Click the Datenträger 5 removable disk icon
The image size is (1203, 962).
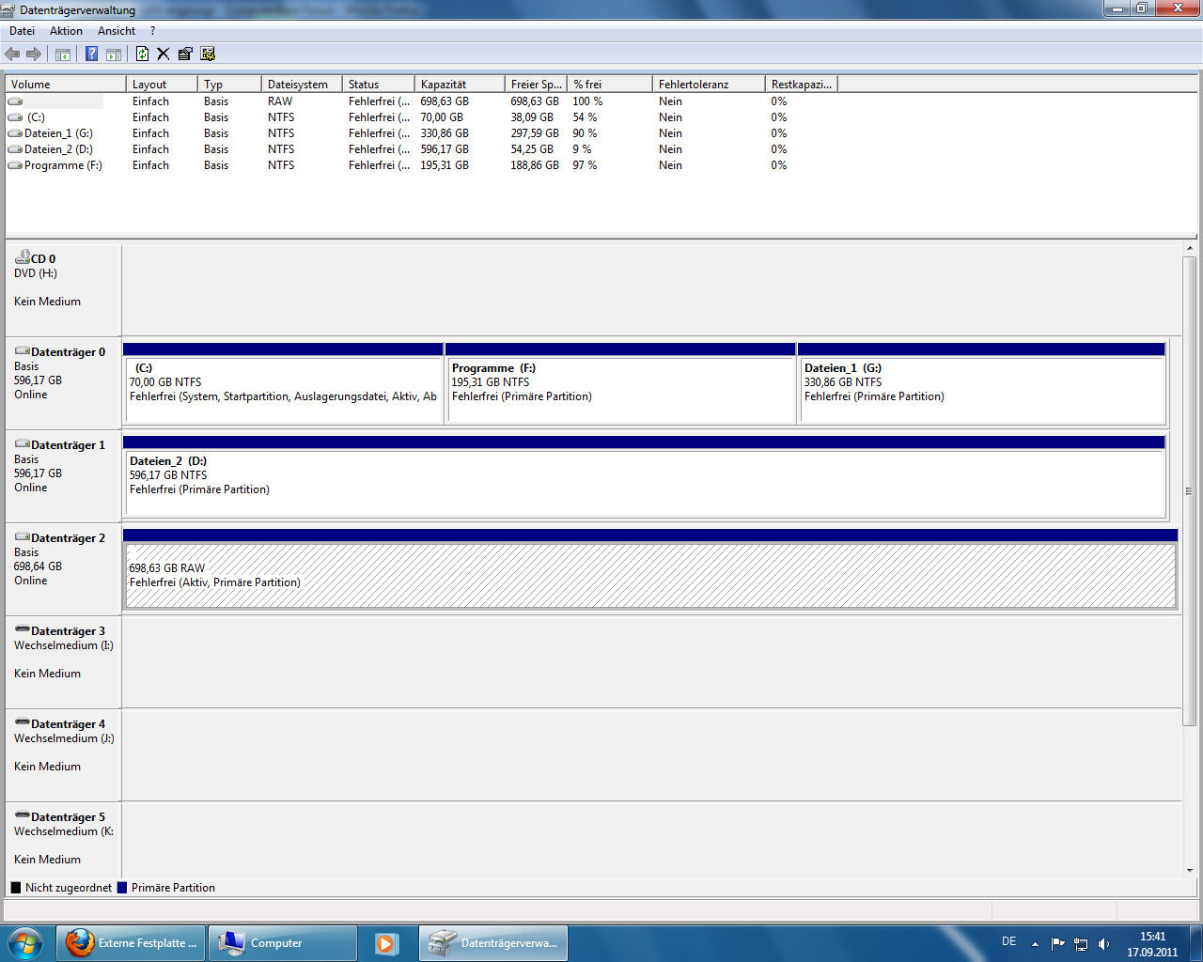pyautogui.click(x=23, y=815)
